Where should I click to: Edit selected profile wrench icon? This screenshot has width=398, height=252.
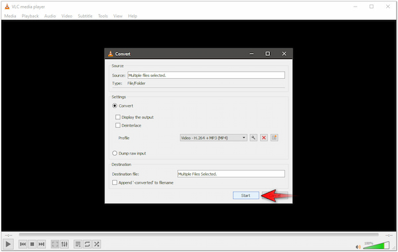click(253, 138)
